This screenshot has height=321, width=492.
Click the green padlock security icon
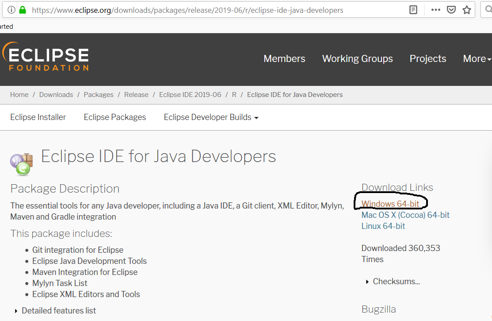click(23, 10)
